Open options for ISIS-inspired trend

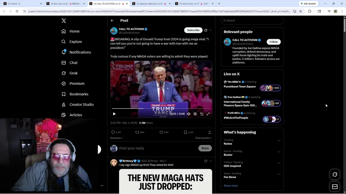[x=279, y=163]
